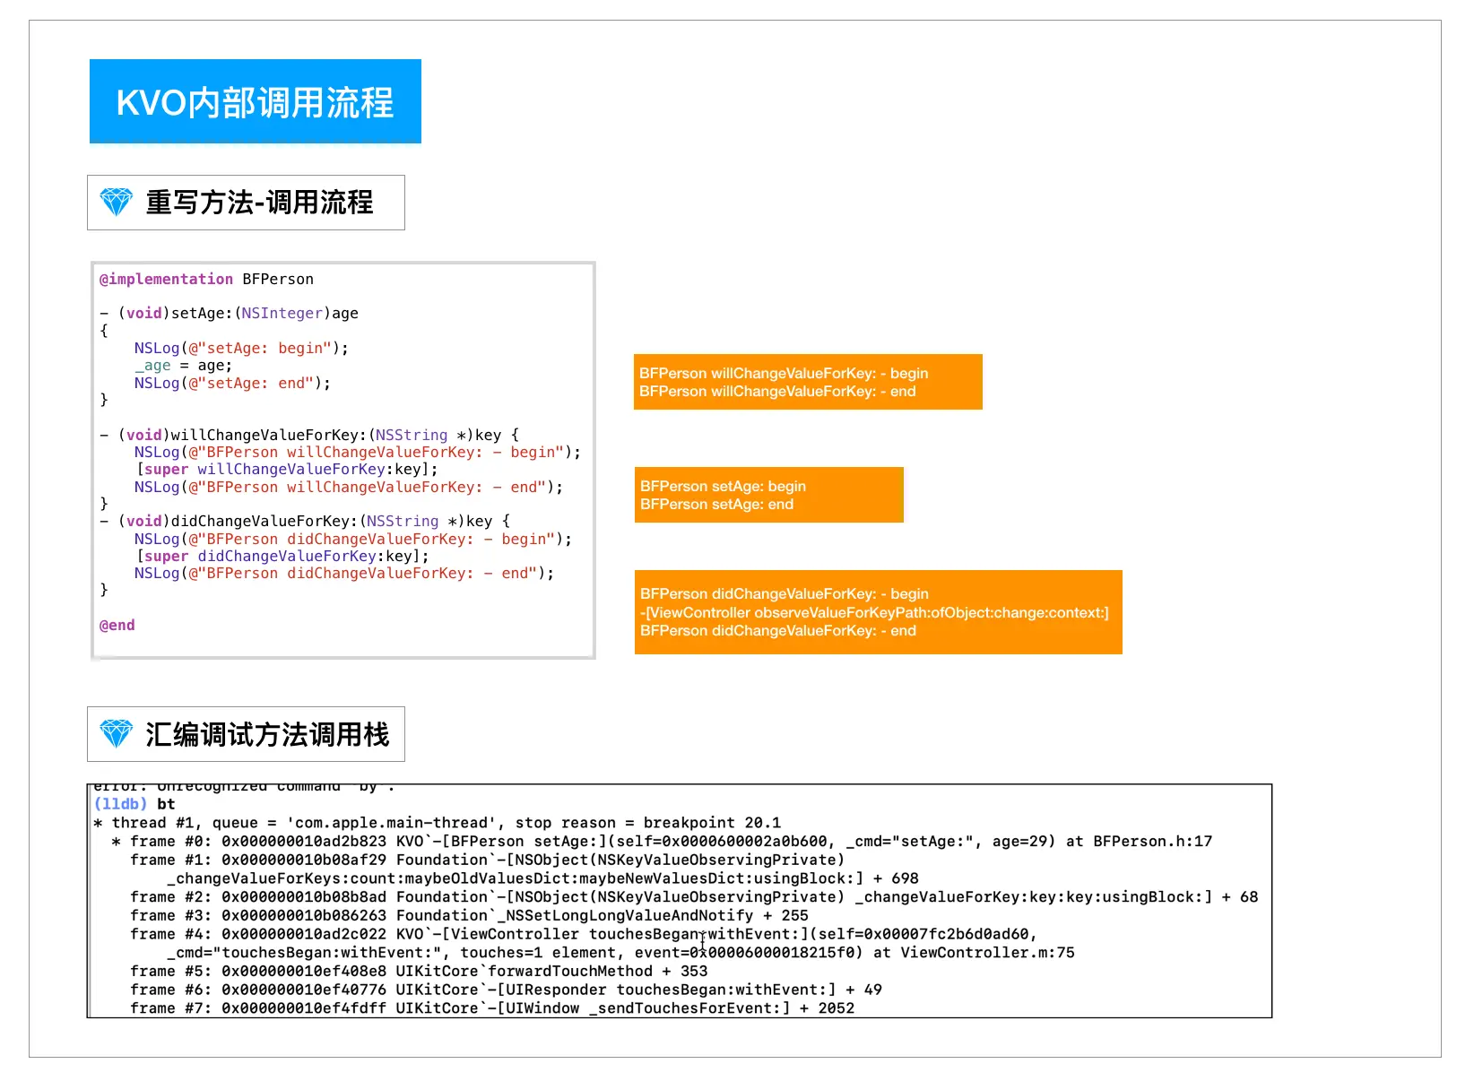Select frame #3 _NSSetLongLongValueAndNotify line

click(469, 915)
